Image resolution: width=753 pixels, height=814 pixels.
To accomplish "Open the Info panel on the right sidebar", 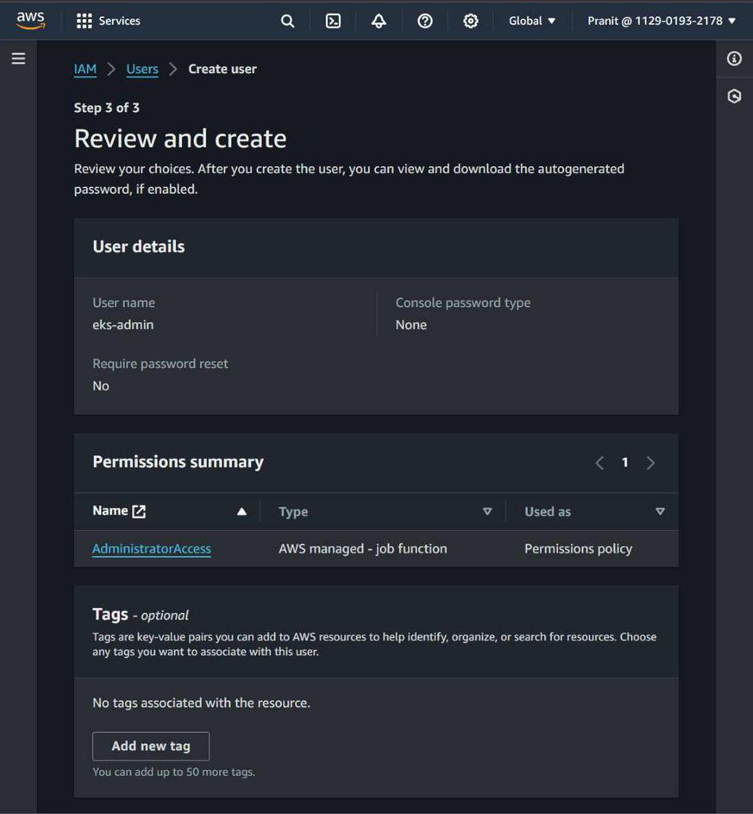I will 733,58.
